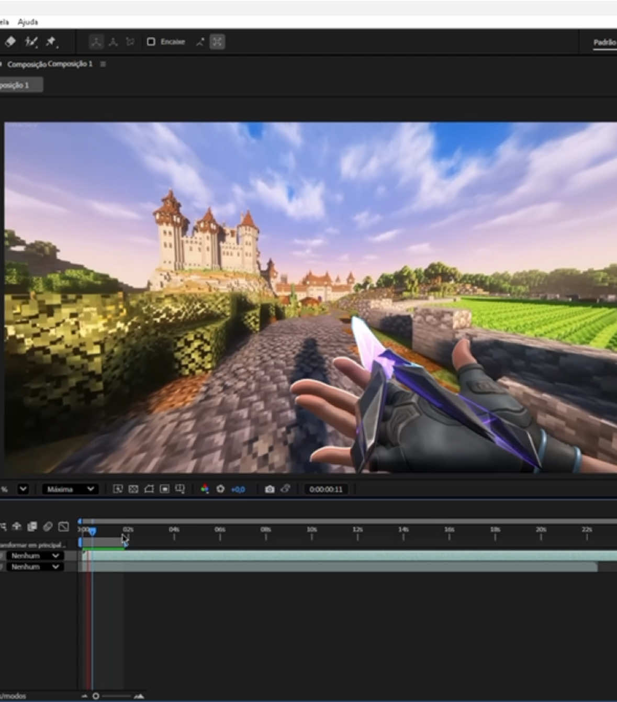The height and width of the screenshot is (702, 617).
Task: Enable the Encaixe snapping checkbox
Action: (x=151, y=42)
